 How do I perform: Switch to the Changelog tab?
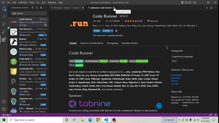pos(112,43)
